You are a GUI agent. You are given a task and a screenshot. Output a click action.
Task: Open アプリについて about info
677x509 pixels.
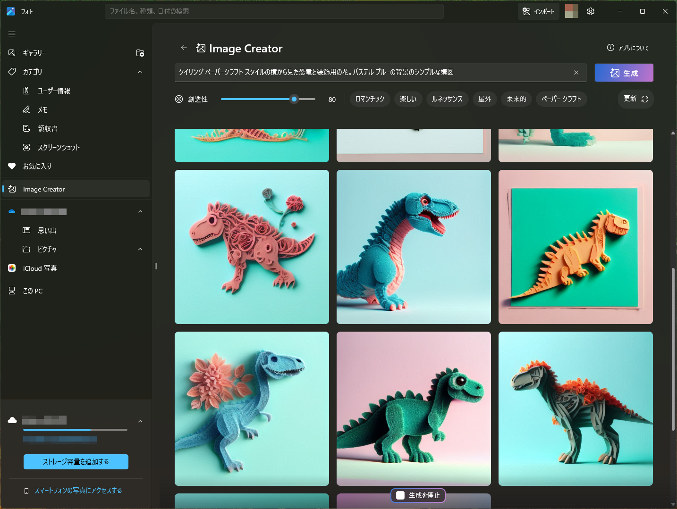[x=628, y=48]
